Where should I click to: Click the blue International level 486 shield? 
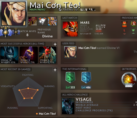click(86, 78)
